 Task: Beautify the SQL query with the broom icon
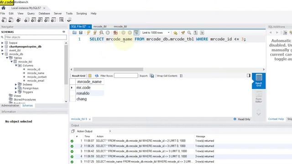pos(183,33)
